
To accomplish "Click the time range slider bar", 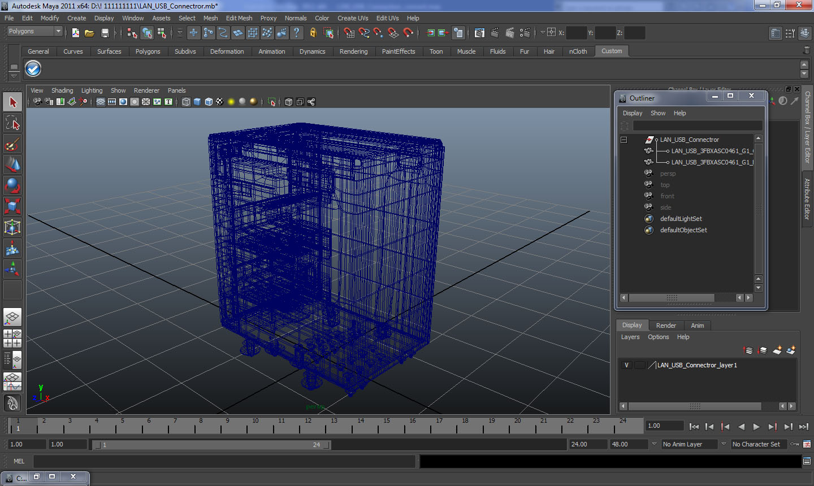I will [211, 445].
